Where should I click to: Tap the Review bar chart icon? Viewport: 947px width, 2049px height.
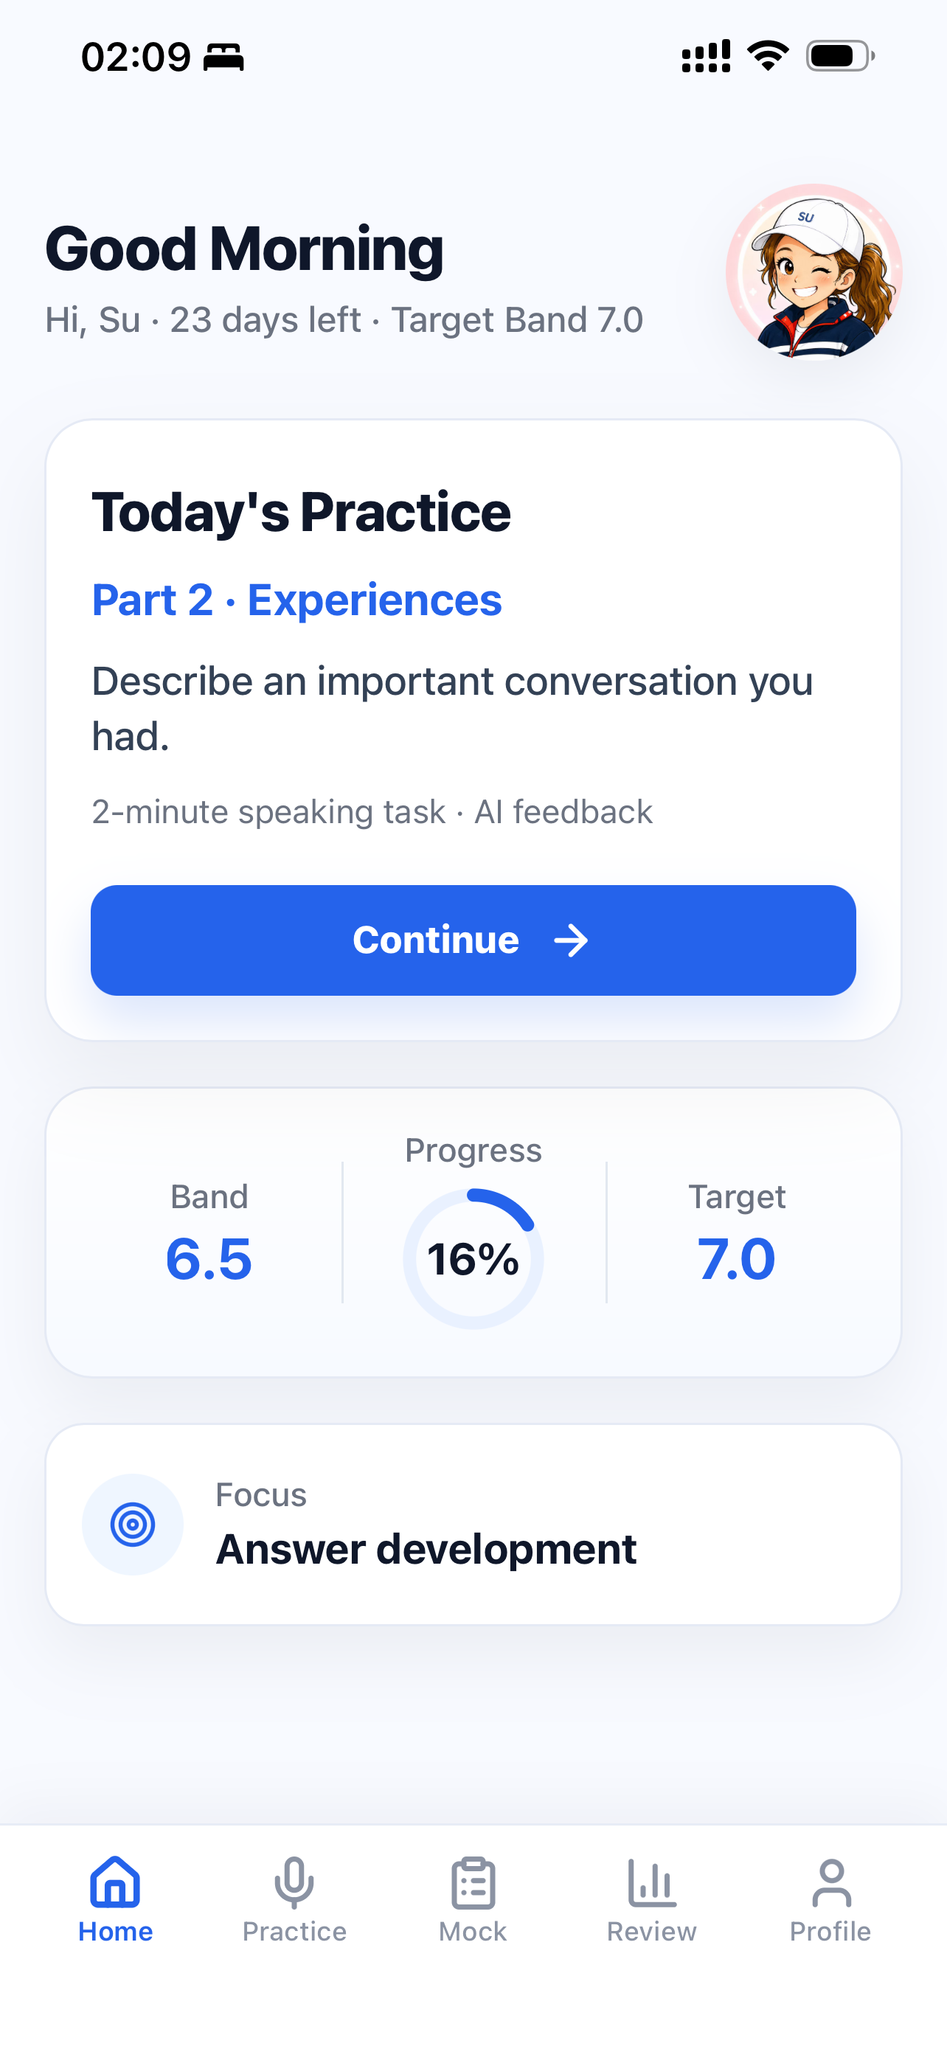652,1883
